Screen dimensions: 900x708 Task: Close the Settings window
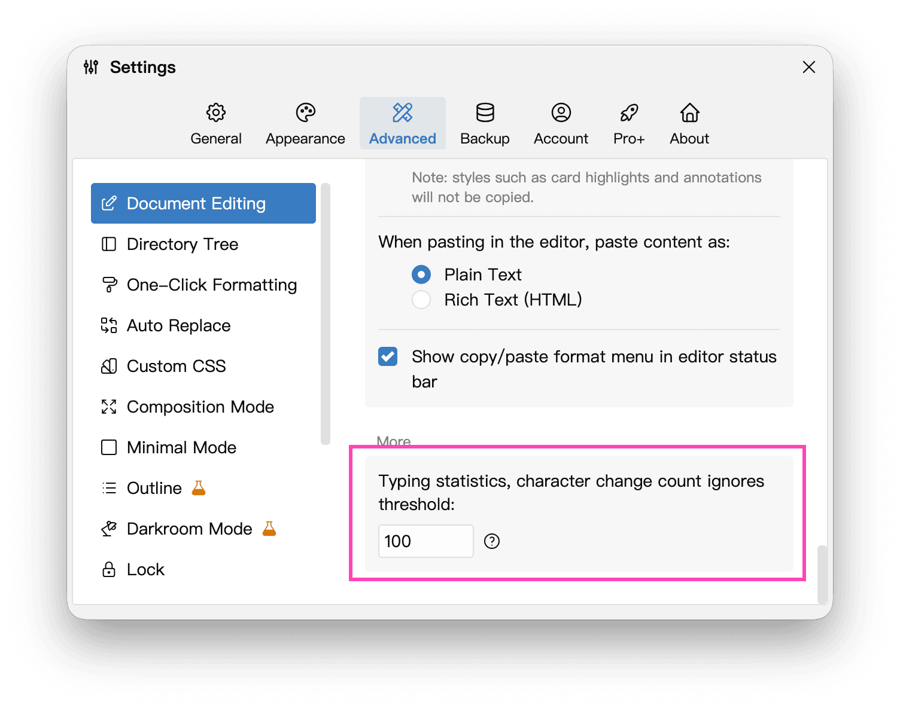(809, 67)
